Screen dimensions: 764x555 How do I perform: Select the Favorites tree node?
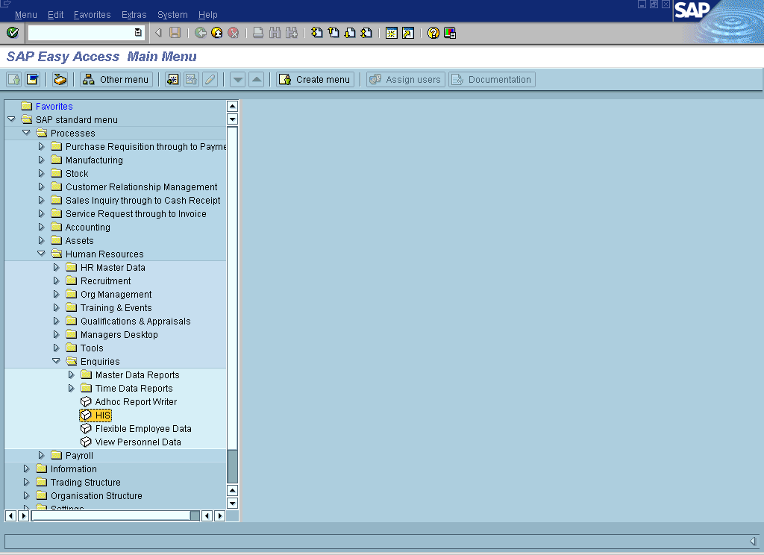point(54,106)
